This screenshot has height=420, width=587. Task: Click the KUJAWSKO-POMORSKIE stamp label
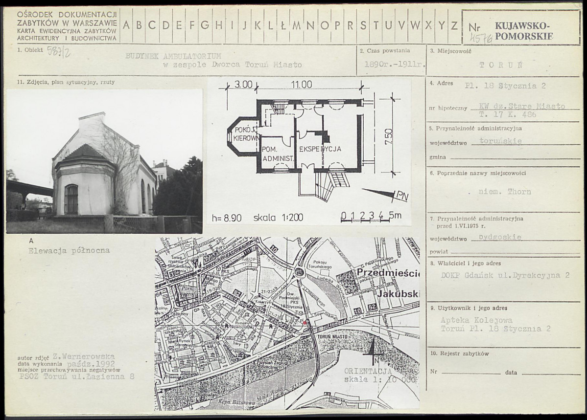(x=523, y=31)
